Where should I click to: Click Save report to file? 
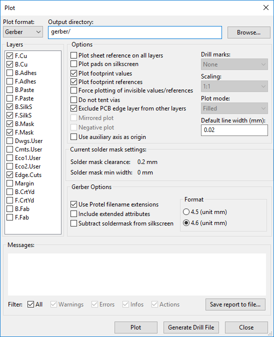[x=235, y=304]
